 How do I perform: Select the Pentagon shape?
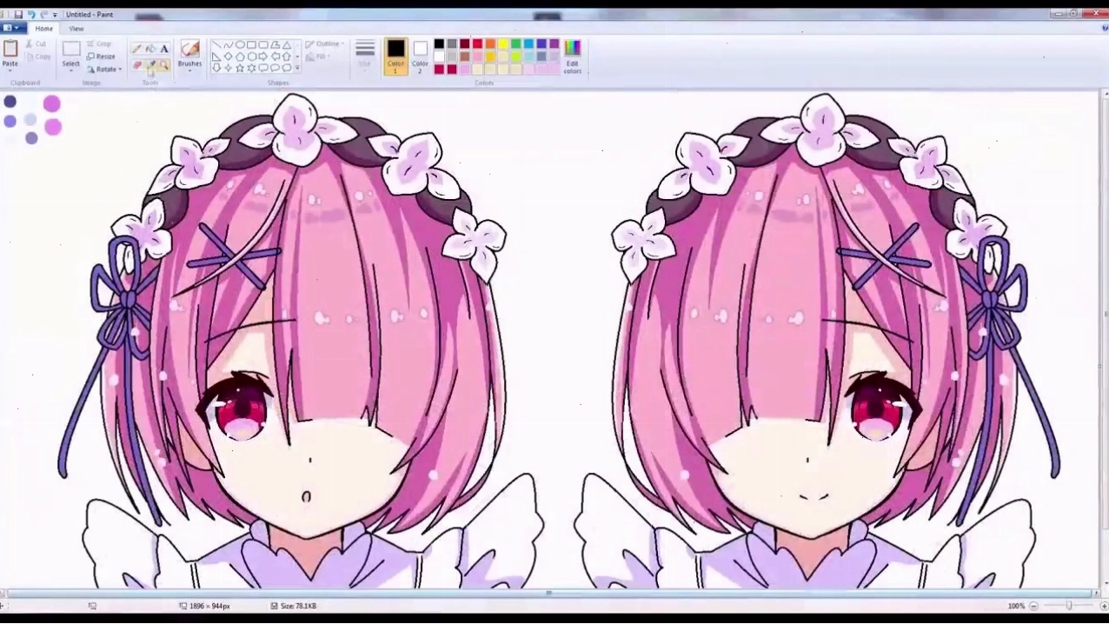pyautogui.click(x=240, y=56)
